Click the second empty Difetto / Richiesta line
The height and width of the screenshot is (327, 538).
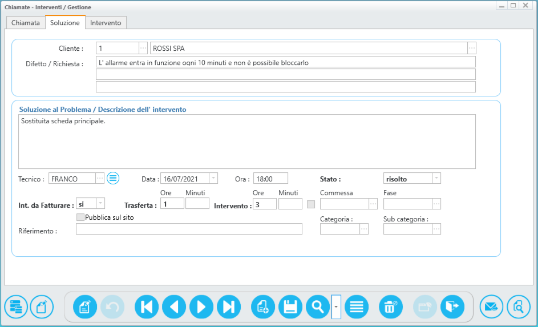285,74
